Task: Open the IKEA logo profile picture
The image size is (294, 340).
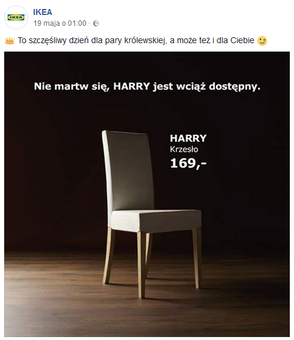Action: click(16, 17)
